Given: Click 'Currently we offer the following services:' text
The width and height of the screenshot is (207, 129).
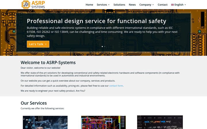Looking at the screenshot, I should pyautogui.click(x=42, y=108).
